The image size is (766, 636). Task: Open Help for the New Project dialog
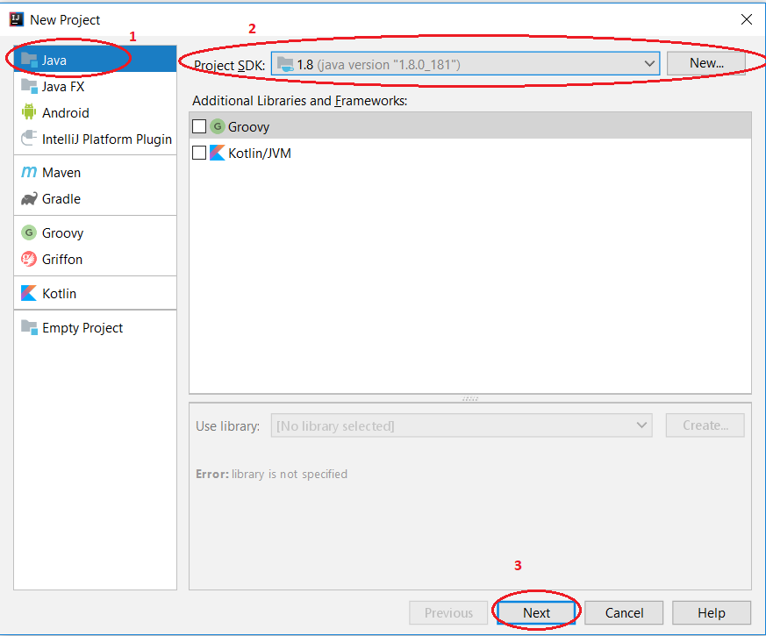712,612
